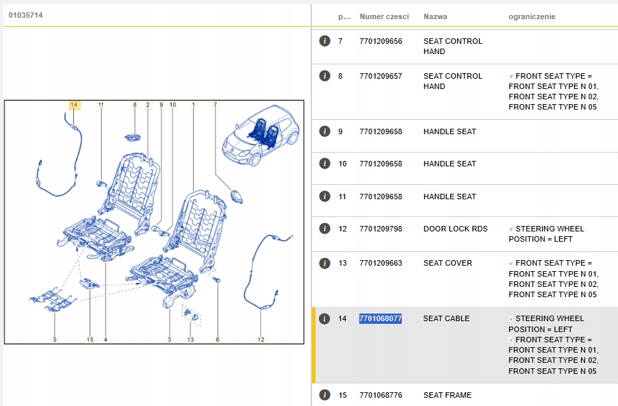Image resolution: width=618 pixels, height=406 pixels.
Task: Click callout label 6 below diagram
Action: tap(218, 340)
